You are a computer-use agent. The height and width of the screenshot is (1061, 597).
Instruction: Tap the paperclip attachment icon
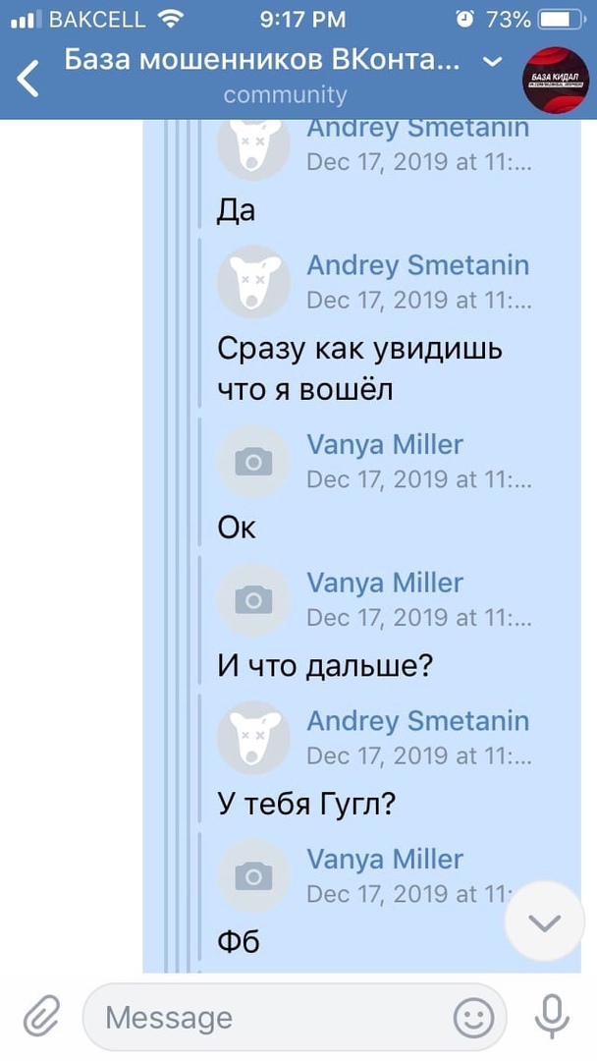click(41, 1016)
